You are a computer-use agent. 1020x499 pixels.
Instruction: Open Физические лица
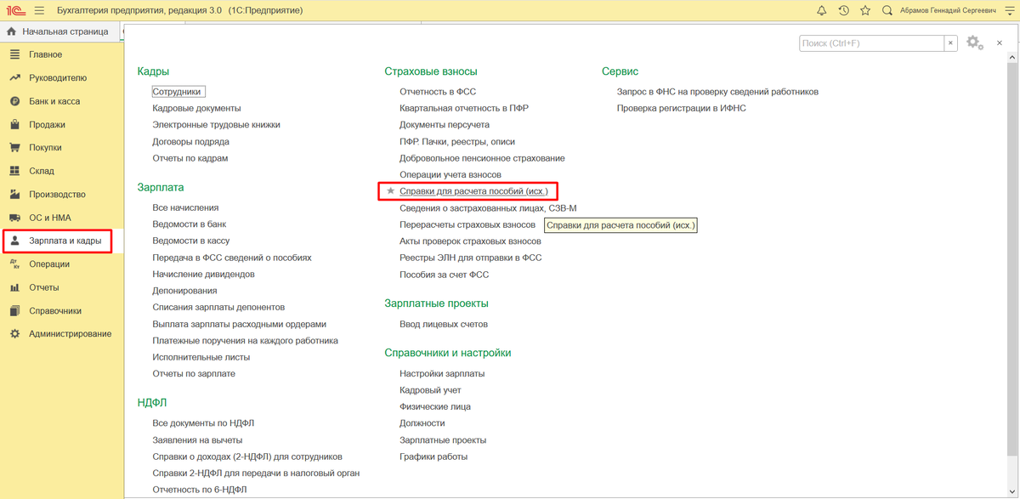[x=434, y=406]
